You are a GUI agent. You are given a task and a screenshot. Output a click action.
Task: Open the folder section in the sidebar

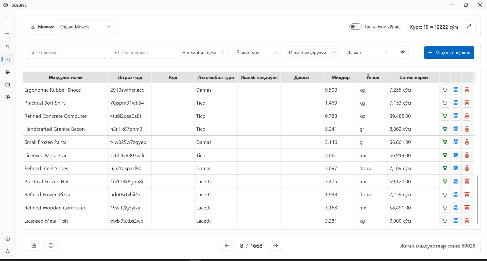coord(8,85)
